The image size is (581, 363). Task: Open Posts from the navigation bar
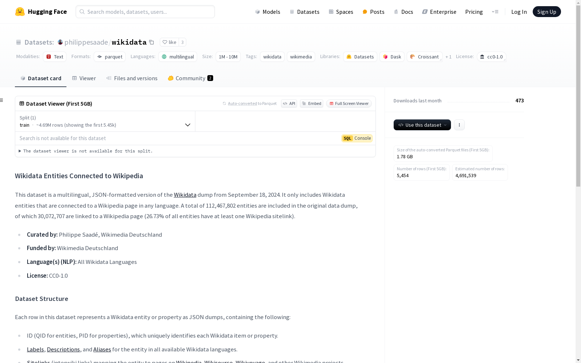point(373,12)
